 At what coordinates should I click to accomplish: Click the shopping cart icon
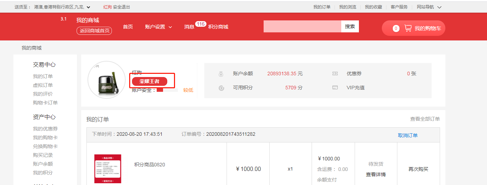(x=408, y=28)
